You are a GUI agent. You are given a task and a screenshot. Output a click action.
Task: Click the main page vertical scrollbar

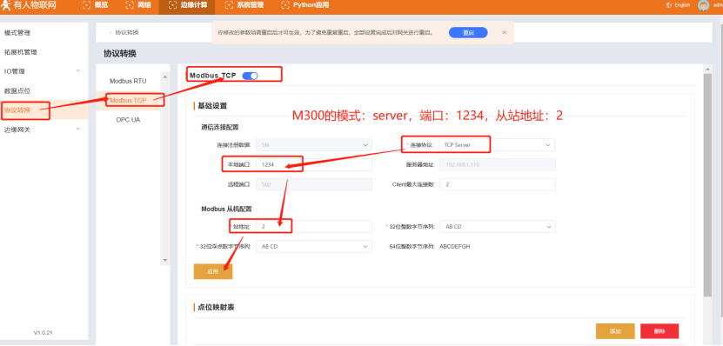point(709,184)
